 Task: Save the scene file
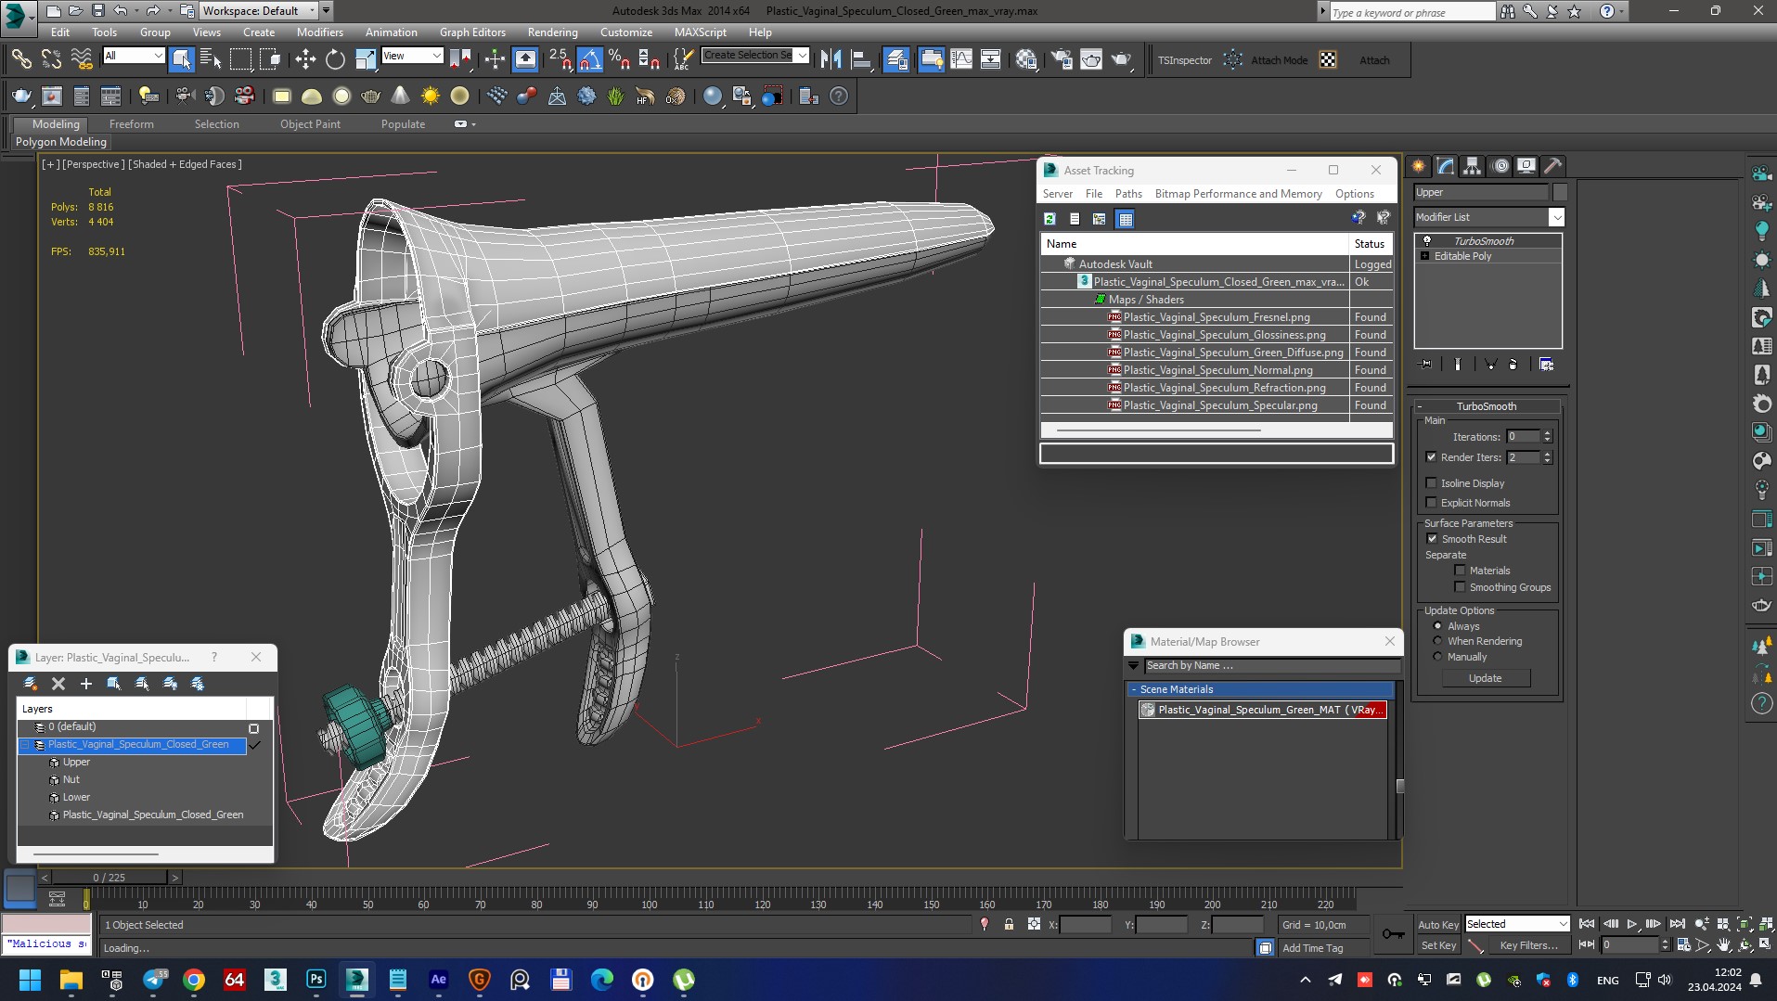[97, 11]
